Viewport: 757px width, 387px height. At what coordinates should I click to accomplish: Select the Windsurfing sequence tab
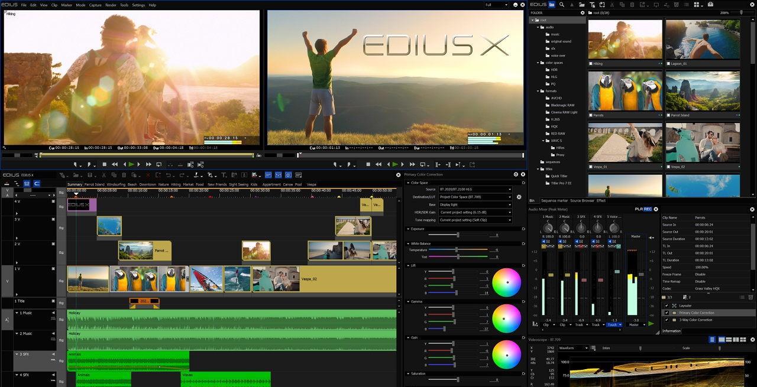coord(116,184)
